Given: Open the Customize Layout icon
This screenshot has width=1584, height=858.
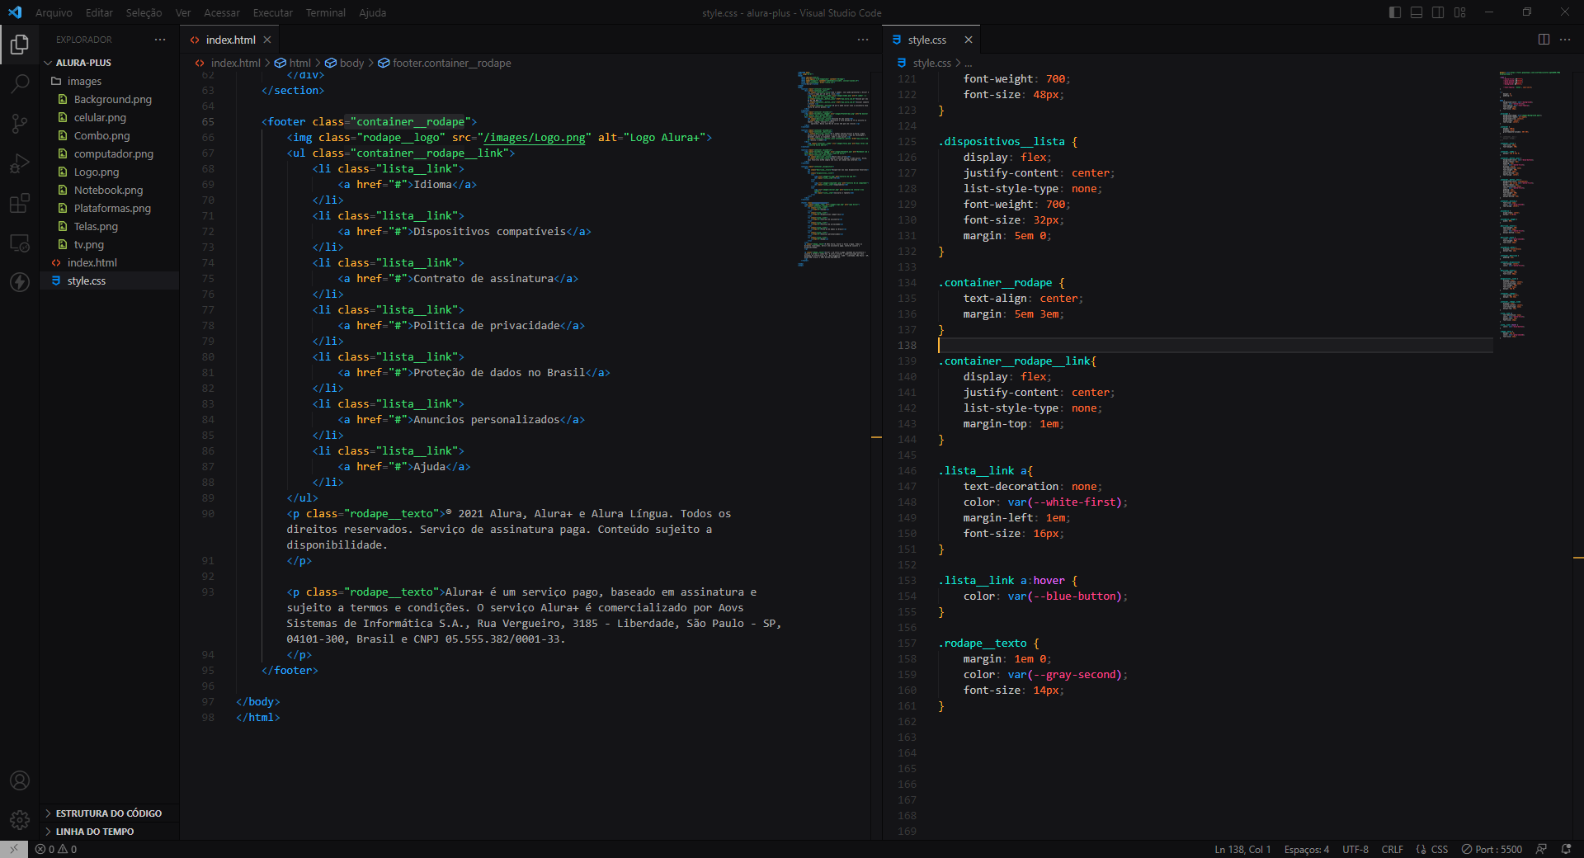Looking at the screenshot, I should pos(1460,12).
